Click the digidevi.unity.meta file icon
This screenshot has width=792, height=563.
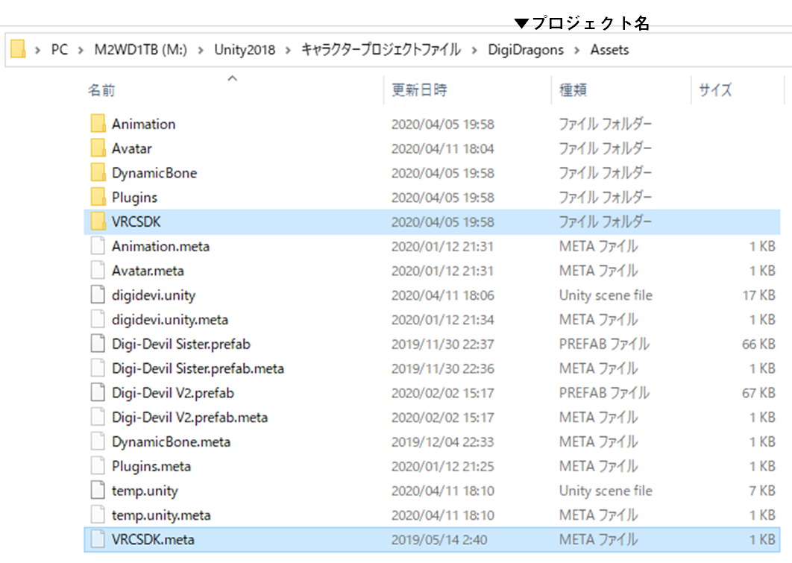pyautogui.click(x=98, y=319)
